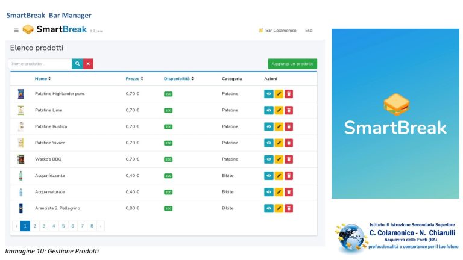This screenshot has height=260, width=463.
Task: Click the "Categoria" column header
Action: (x=231, y=79)
